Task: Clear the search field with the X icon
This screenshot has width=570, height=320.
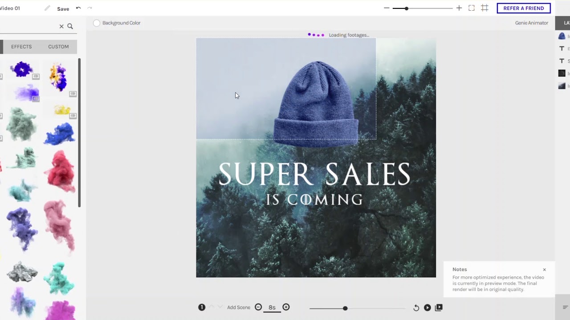Action: 61,26
